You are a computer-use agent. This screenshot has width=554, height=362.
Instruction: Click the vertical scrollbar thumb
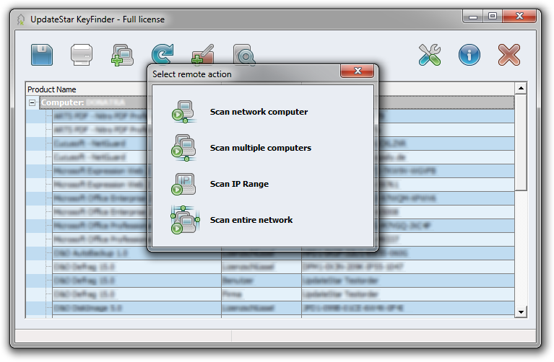click(521, 142)
